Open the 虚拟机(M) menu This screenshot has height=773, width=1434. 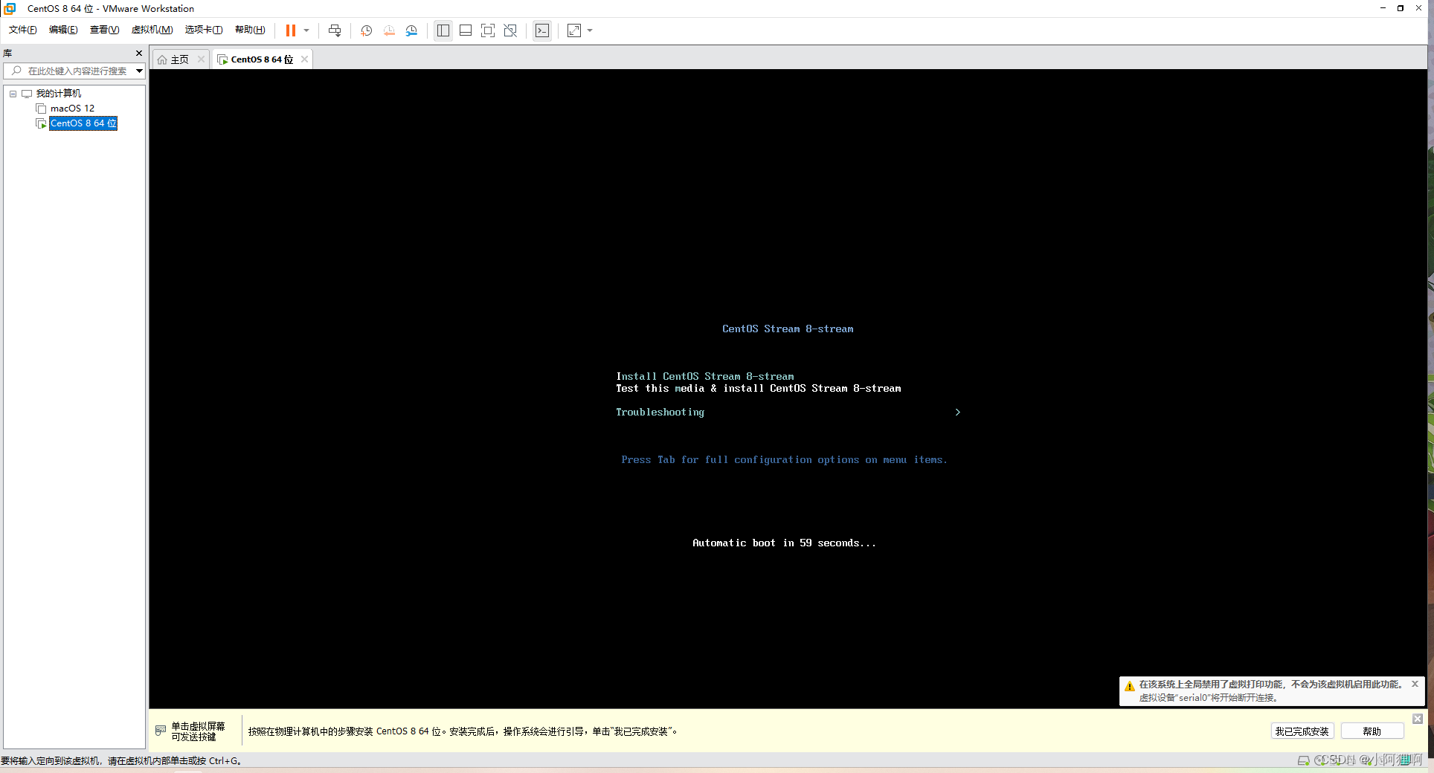tap(152, 30)
